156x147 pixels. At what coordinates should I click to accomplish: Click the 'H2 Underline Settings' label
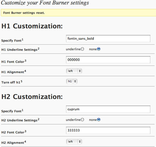tap(20, 120)
